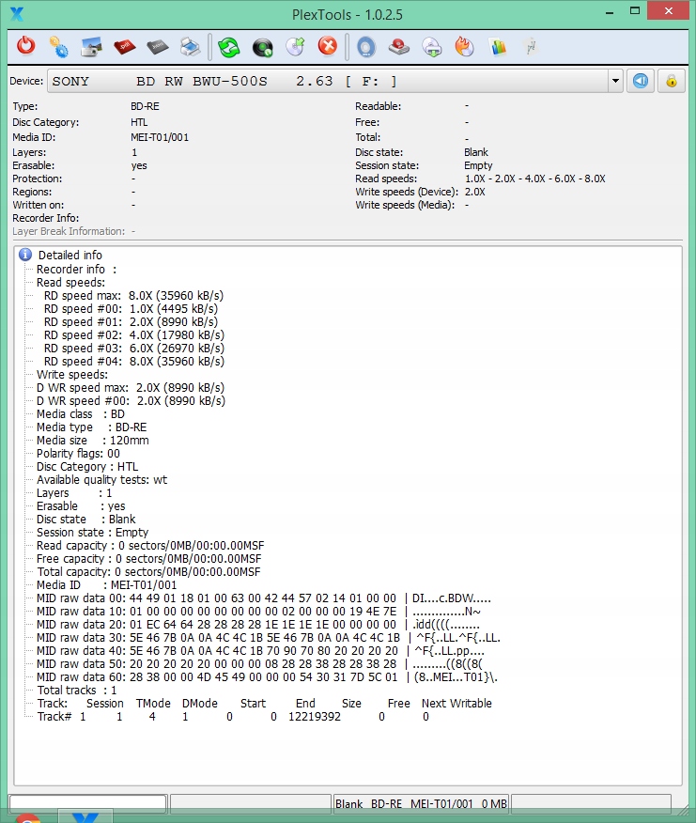Open settings via the blue gear icon

pos(58,46)
